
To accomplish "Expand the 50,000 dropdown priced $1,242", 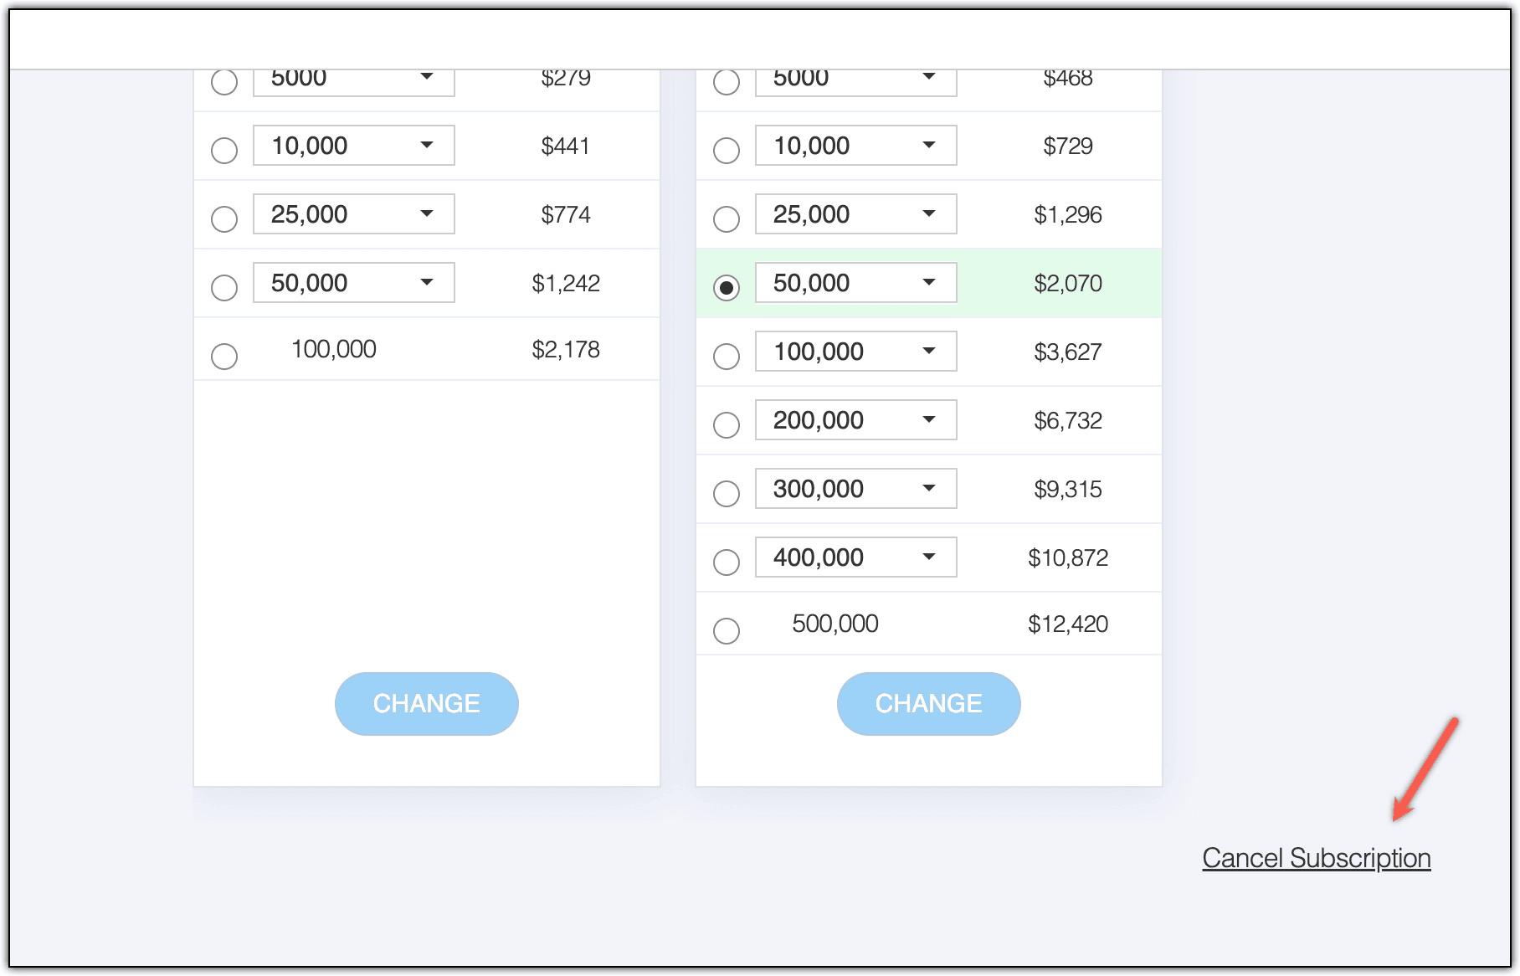I will [353, 283].
